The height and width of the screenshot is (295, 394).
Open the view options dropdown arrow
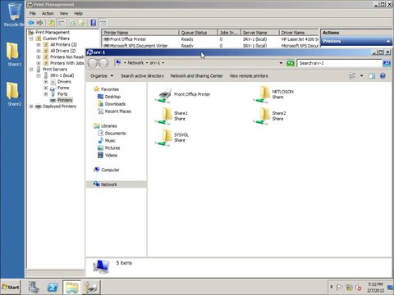361,76
